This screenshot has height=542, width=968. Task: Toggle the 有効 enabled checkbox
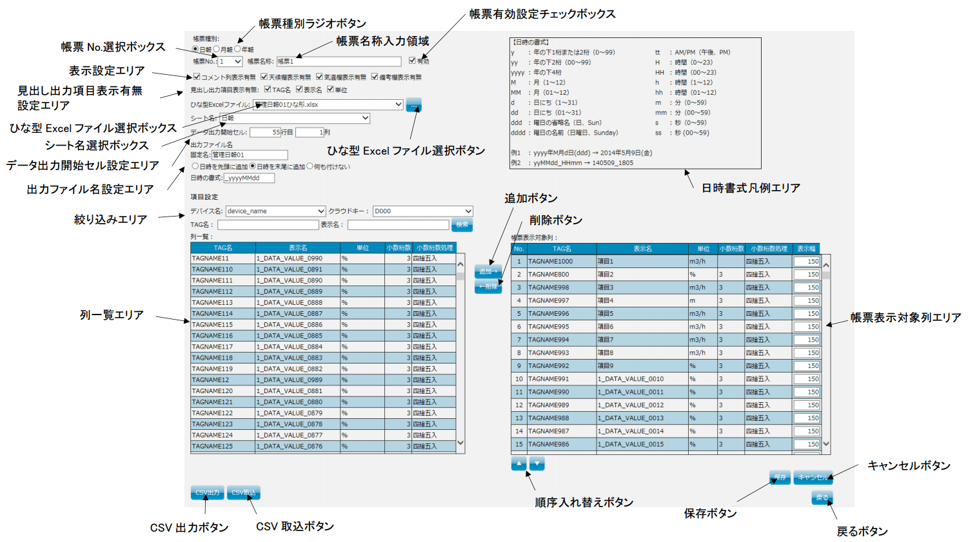coord(412,61)
